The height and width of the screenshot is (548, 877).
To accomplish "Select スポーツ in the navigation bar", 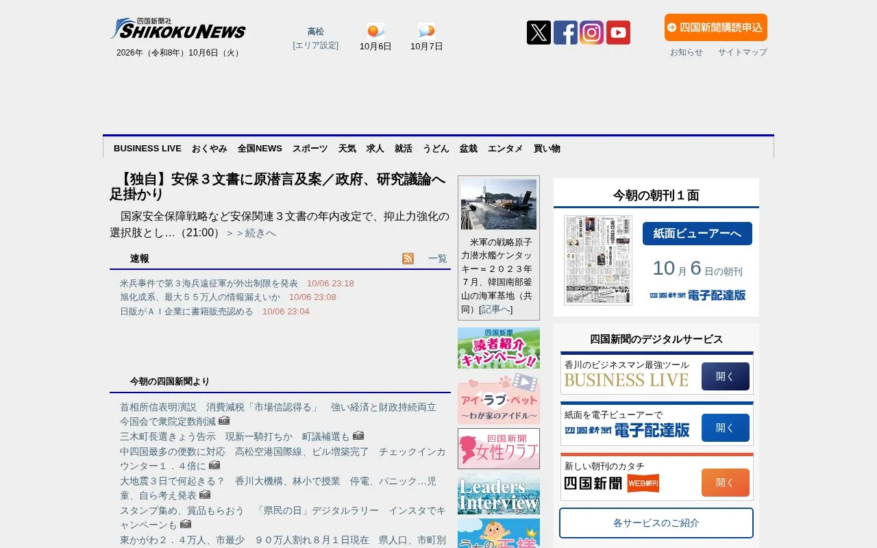I will coord(310,149).
